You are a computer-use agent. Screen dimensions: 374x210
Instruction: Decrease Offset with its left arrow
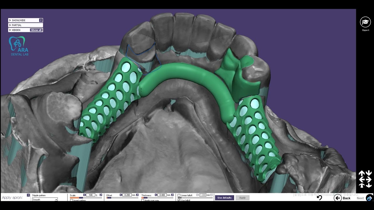(x=121, y=195)
